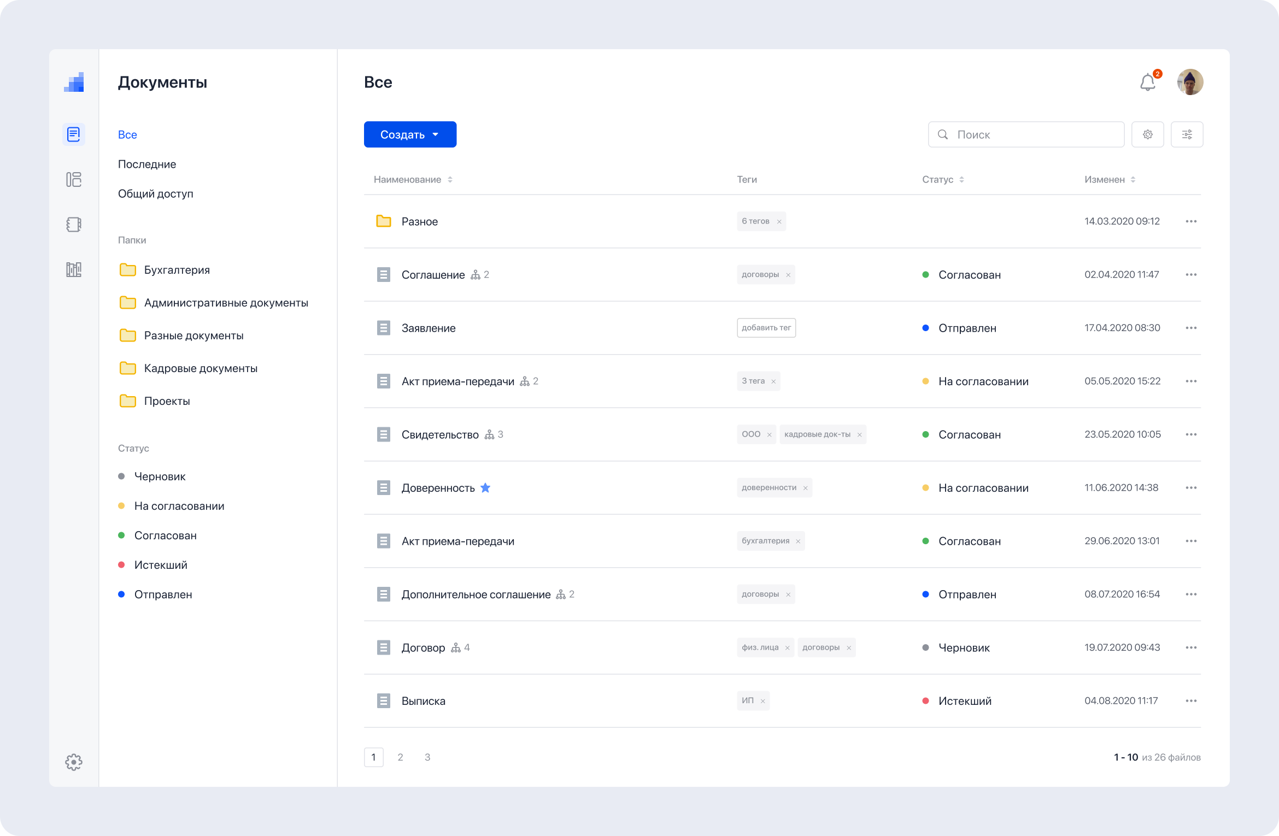Click the hierarchy icon beside Договор

[x=456, y=647]
